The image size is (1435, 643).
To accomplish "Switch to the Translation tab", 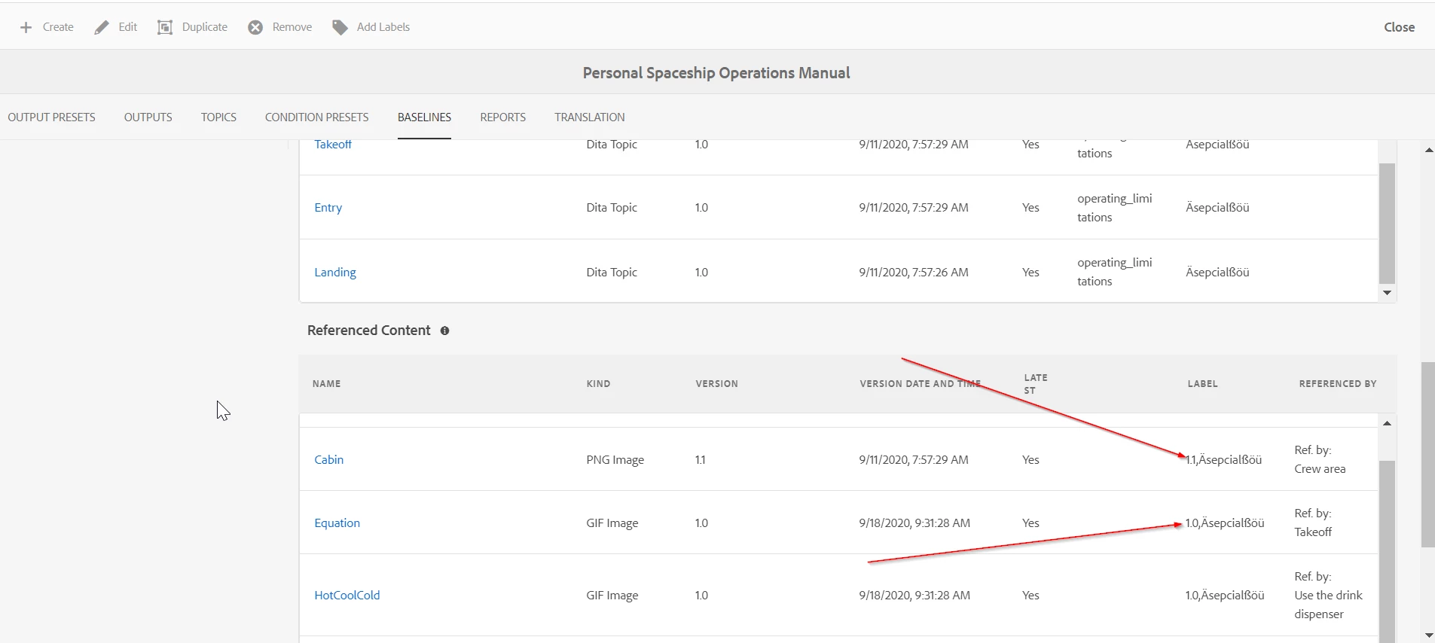I will (x=589, y=117).
